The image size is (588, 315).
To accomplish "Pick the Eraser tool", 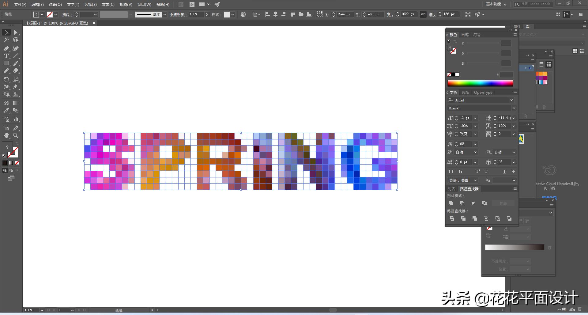I will 16,71.
